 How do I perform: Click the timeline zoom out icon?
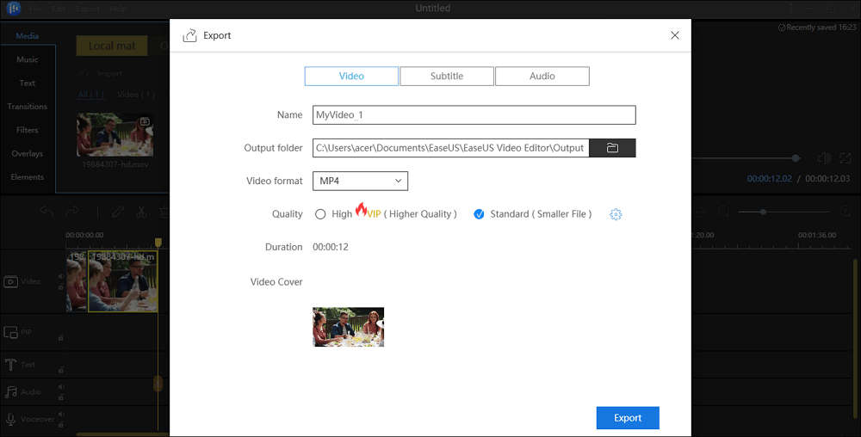pyautogui.click(x=722, y=212)
